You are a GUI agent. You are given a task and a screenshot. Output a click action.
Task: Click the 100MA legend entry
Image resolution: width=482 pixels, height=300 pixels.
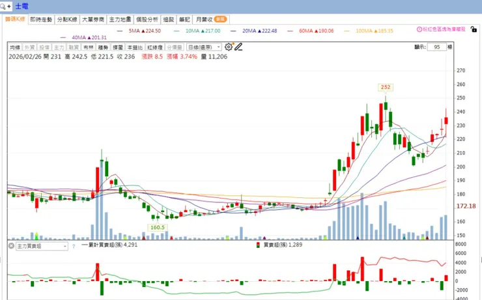pos(369,31)
